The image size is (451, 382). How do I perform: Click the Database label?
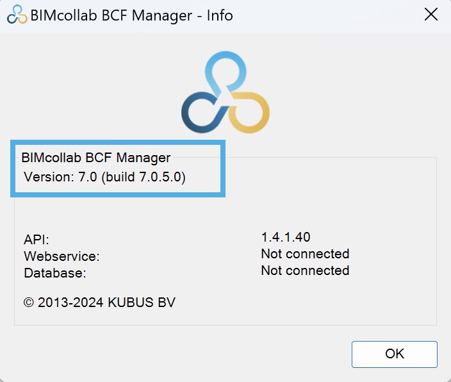tap(55, 273)
